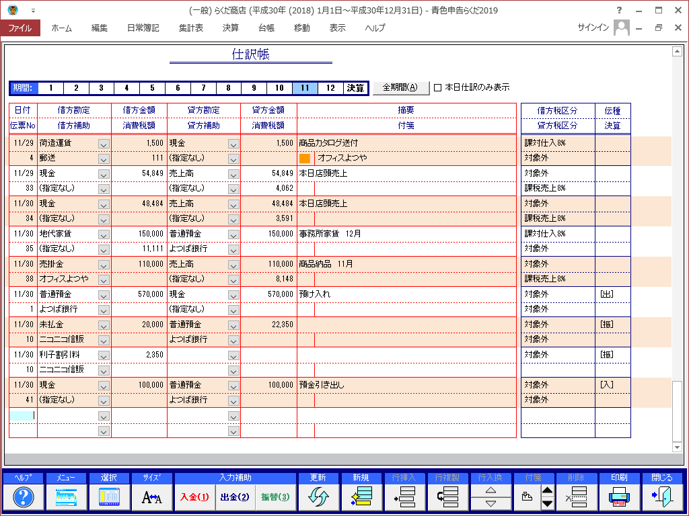Click the ヘルプ question mark toolbar icon
The width and height of the screenshot is (689, 516).
click(24, 497)
